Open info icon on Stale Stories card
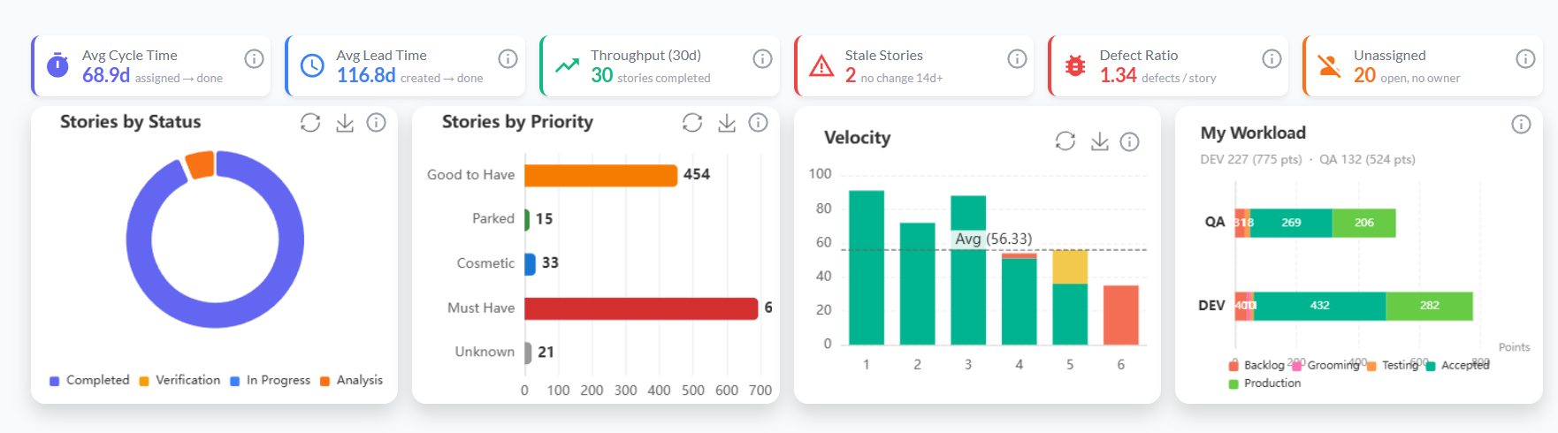This screenshot has height=433, width=1558. click(x=1017, y=58)
